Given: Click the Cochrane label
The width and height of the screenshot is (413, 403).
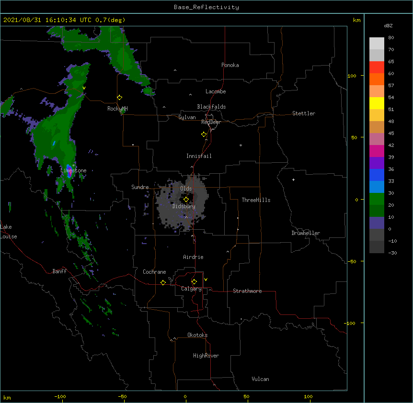Looking at the screenshot, I should pyautogui.click(x=154, y=272).
